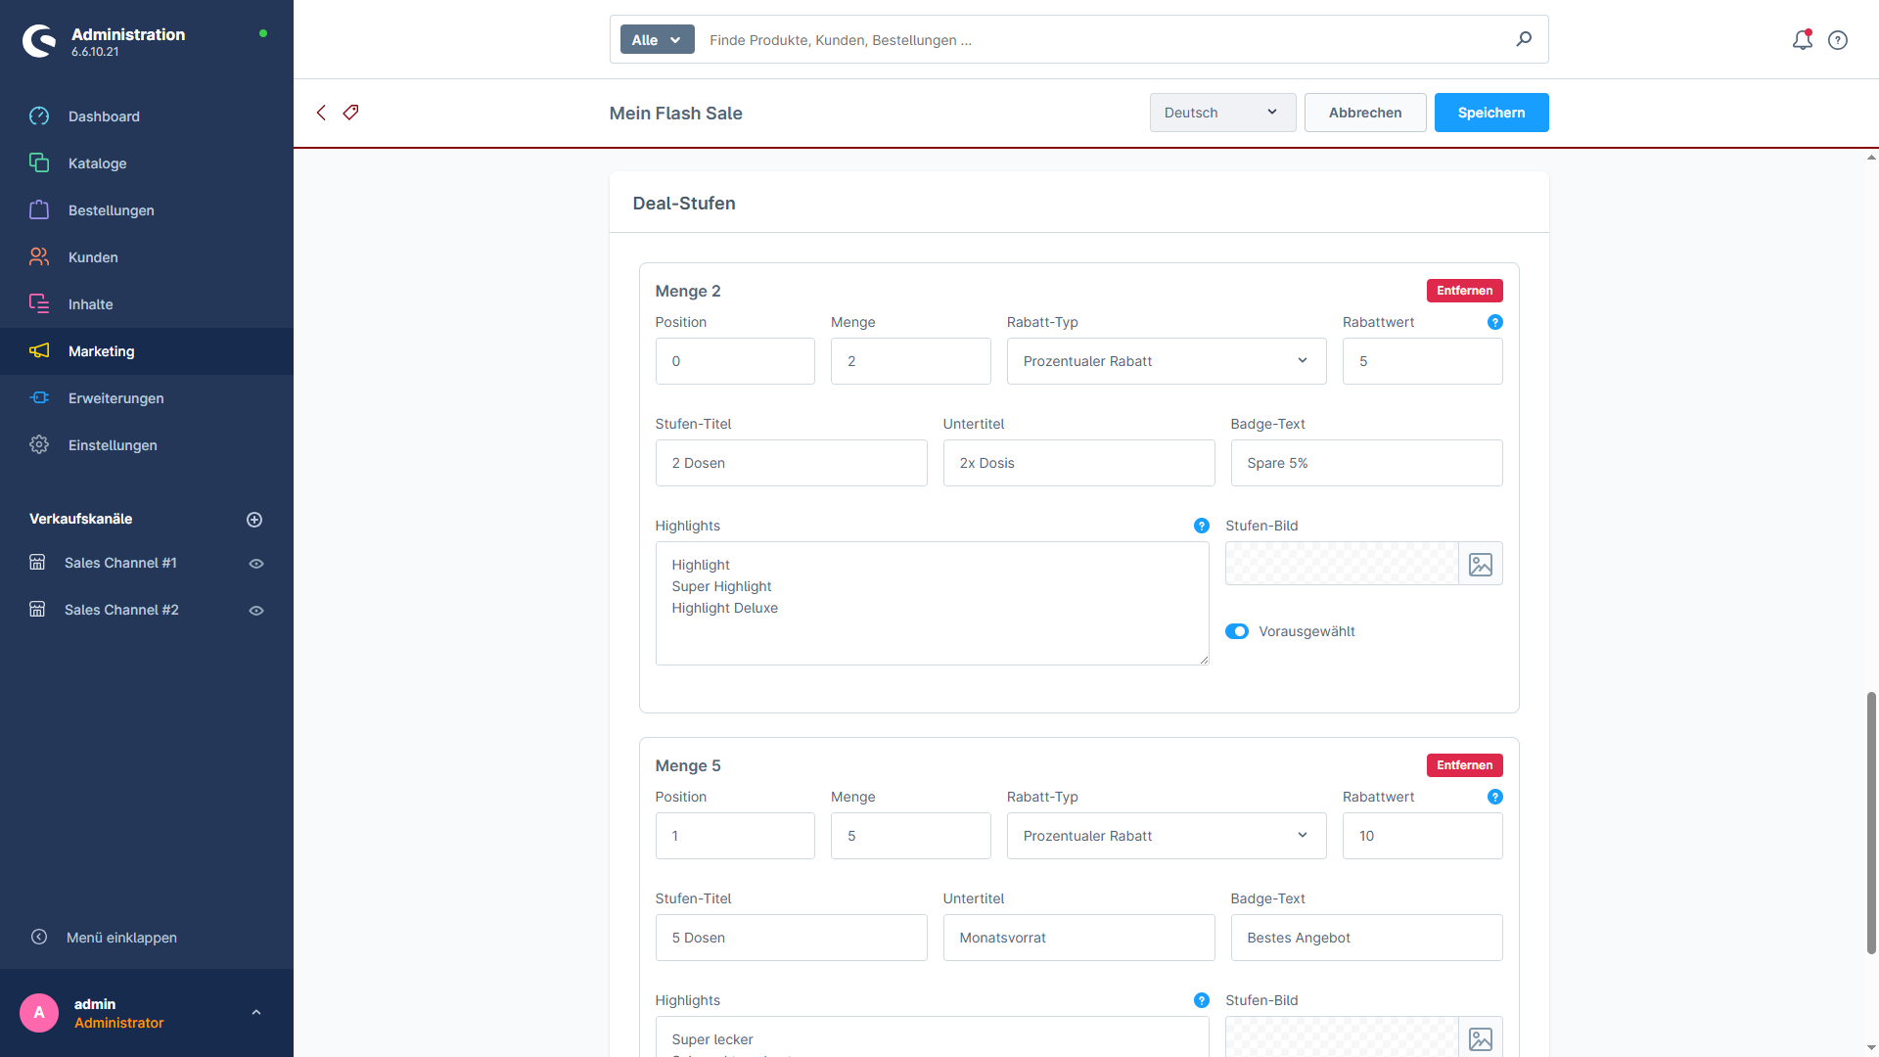Toggle visibility eye for Sales Channel #1

(256, 564)
